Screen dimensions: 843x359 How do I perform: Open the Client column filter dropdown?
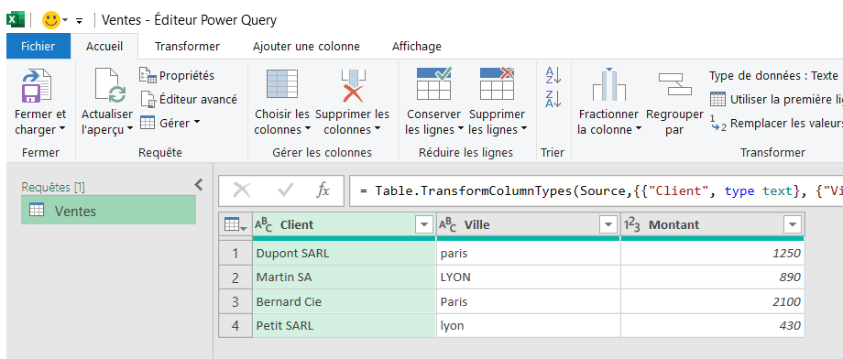(424, 224)
